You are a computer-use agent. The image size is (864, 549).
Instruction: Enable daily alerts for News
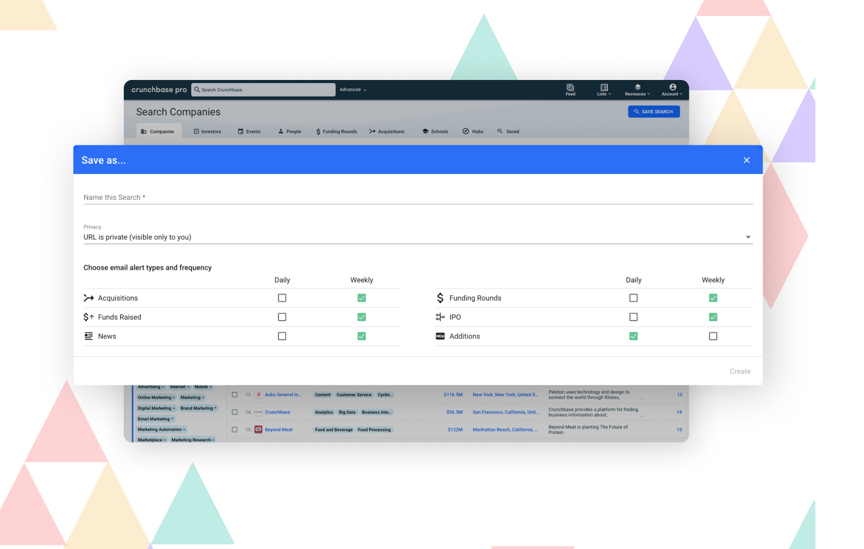tap(282, 336)
